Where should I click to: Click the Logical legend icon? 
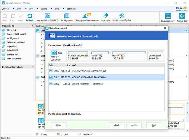58,134
